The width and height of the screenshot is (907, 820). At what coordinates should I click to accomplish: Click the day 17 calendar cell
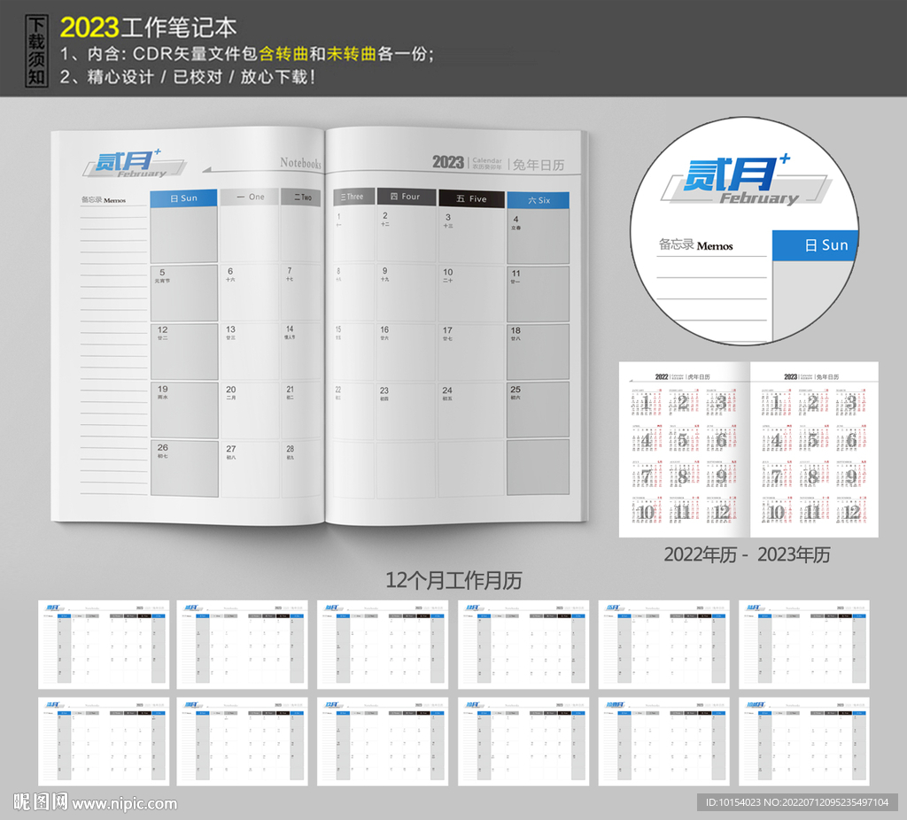(x=471, y=352)
